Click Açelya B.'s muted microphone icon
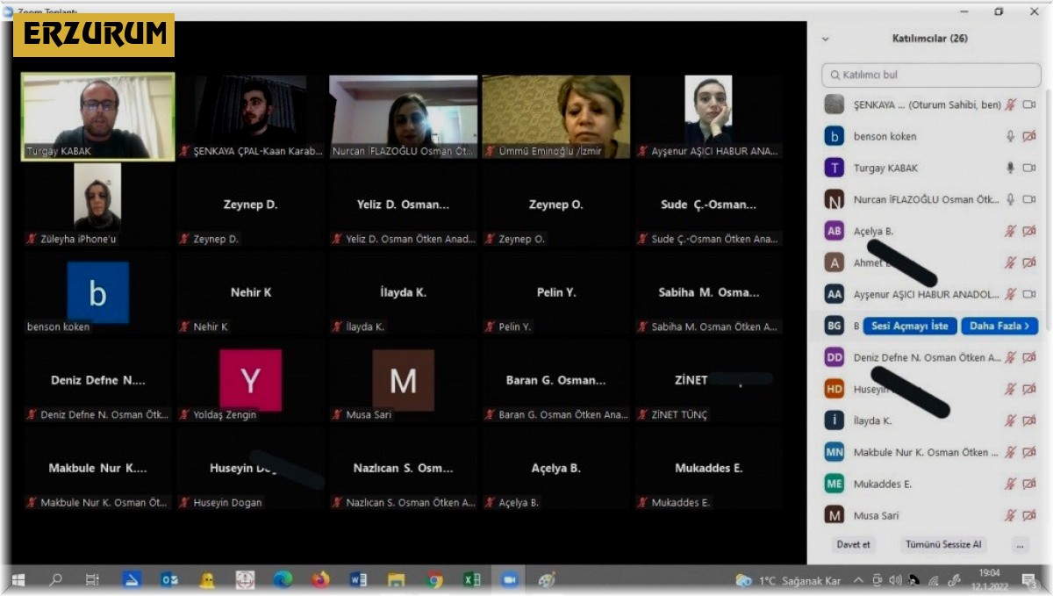This screenshot has width=1053, height=596. pos(1010,231)
